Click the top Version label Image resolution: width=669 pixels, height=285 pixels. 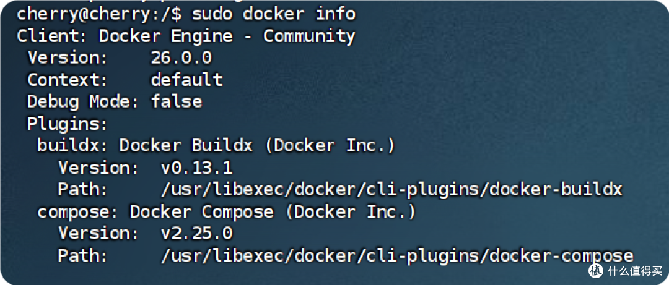pos(68,58)
